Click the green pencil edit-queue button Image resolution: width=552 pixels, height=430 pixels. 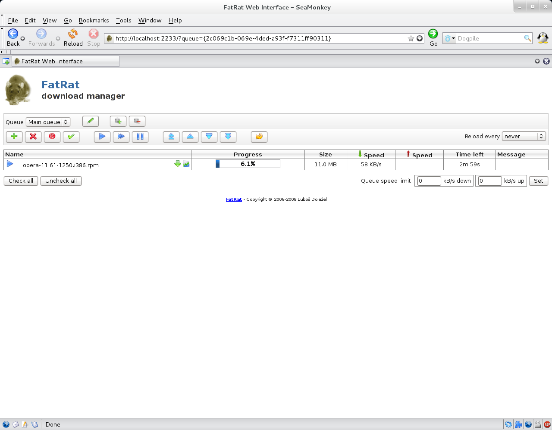click(91, 121)
